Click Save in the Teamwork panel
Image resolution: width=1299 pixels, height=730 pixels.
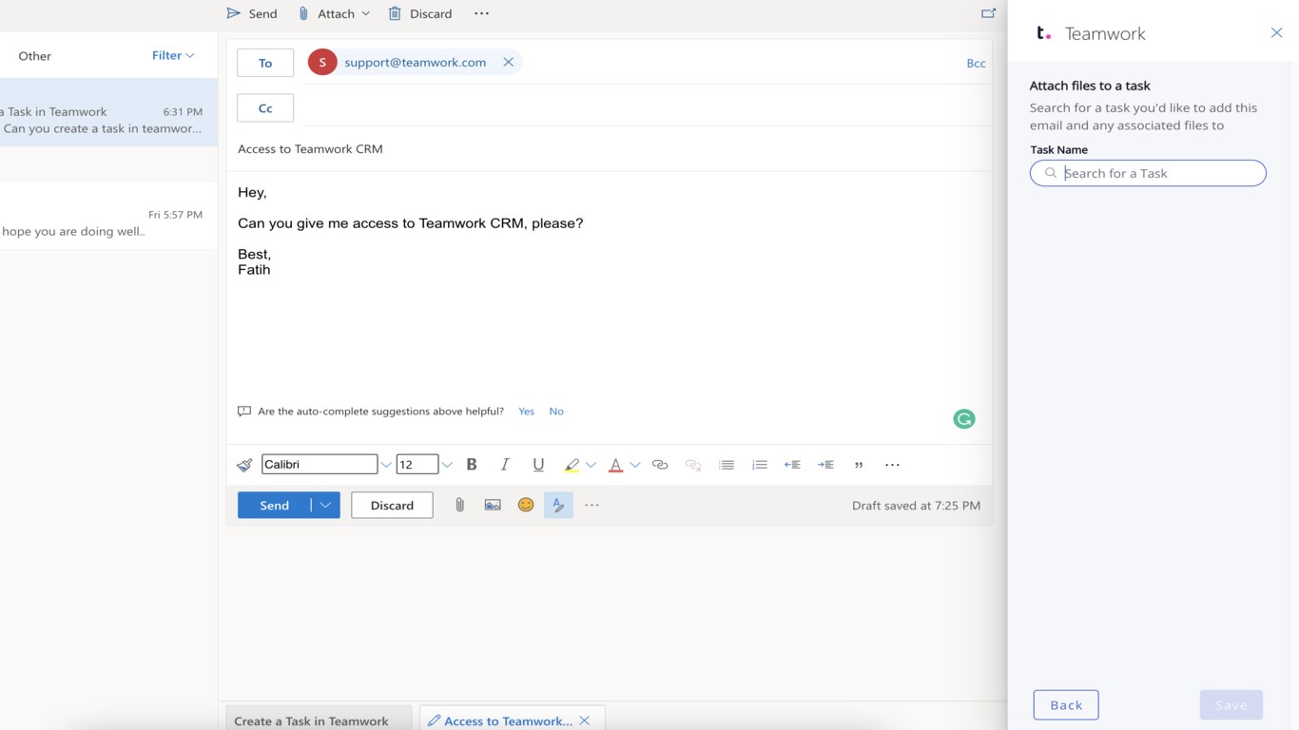point(1231,704)
